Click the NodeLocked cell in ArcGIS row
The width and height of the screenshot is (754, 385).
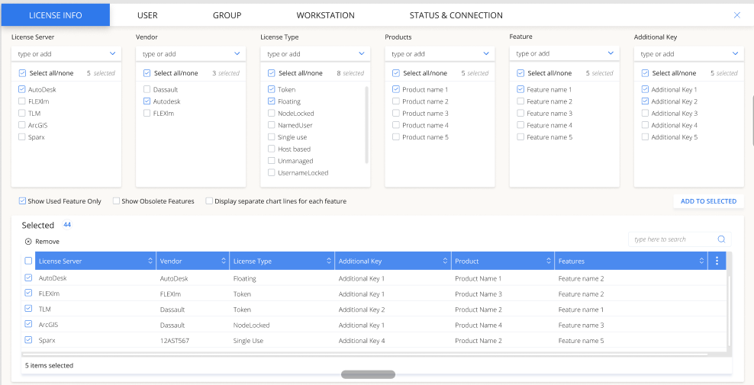252,326
